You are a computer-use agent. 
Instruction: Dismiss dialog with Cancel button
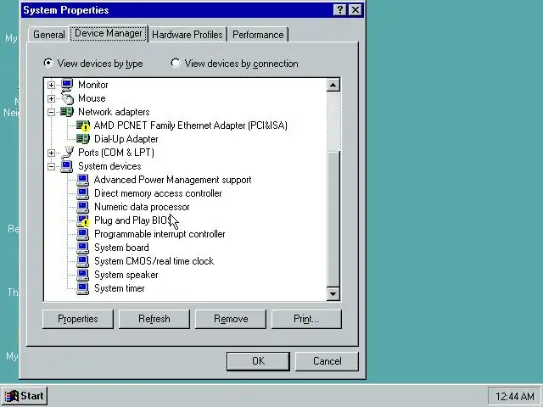[327, 361]
